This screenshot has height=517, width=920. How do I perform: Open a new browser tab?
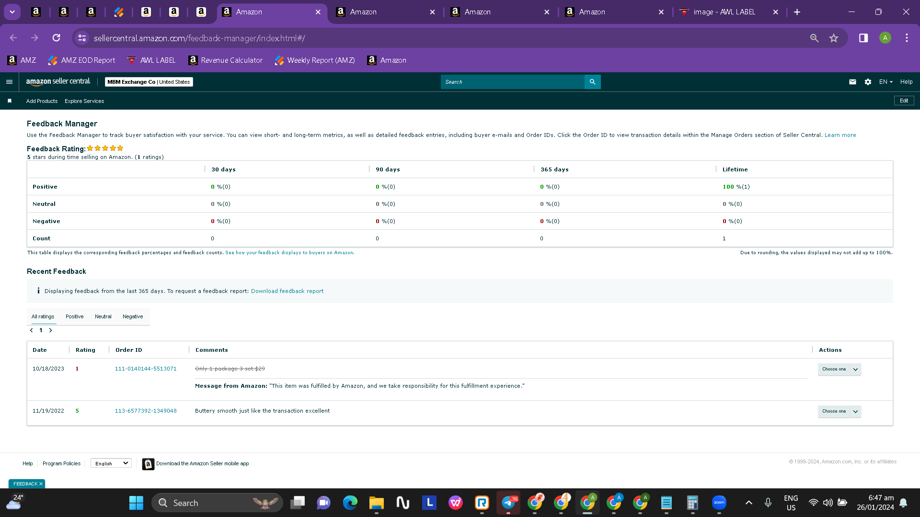(797, 12)
